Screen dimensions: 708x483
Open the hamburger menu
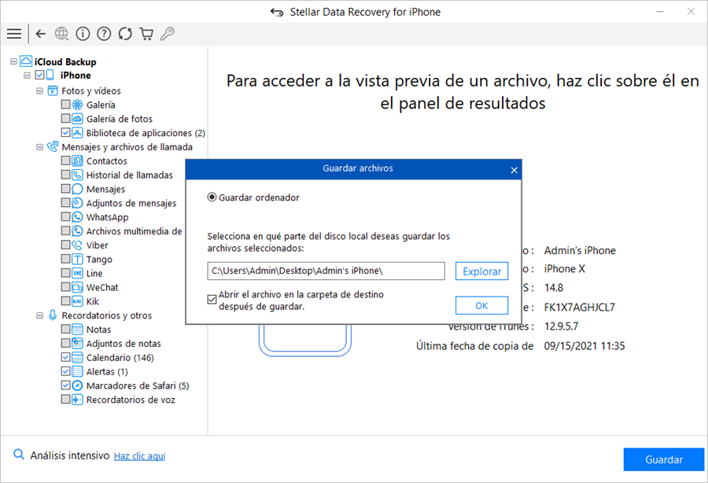pos(14,34)
